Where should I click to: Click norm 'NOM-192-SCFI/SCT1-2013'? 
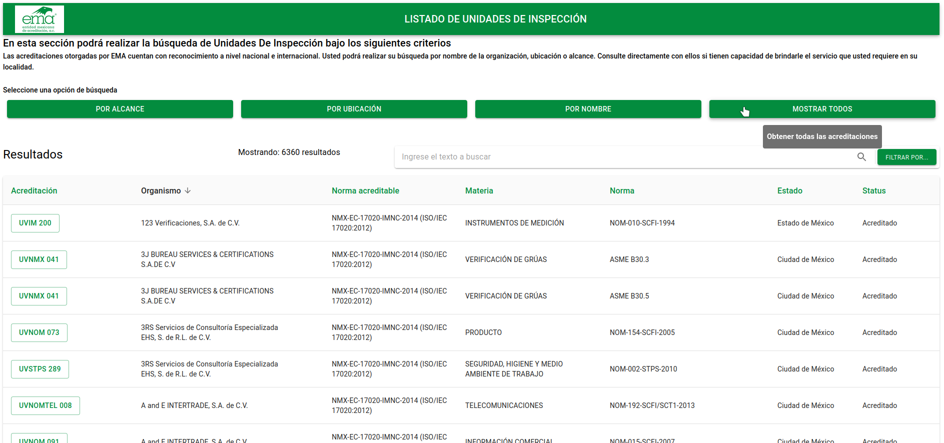pyautogui.click(x=652, y=405)
